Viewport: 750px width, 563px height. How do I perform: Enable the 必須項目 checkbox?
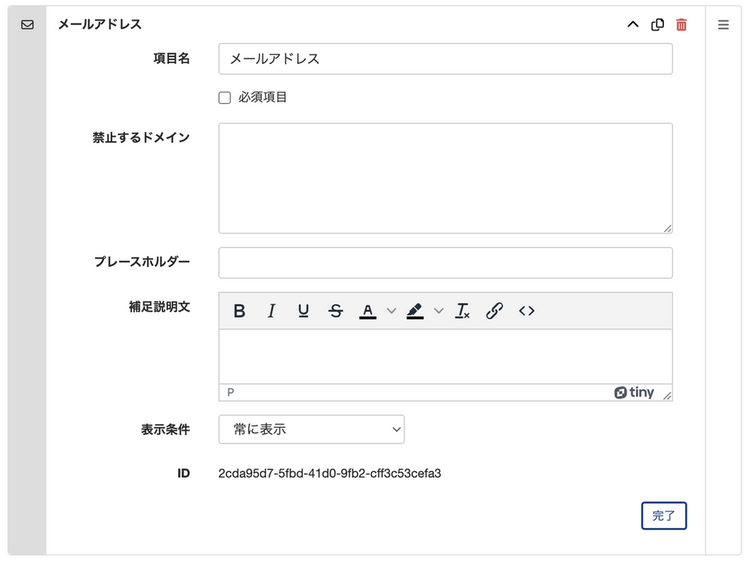click(225, 98)
